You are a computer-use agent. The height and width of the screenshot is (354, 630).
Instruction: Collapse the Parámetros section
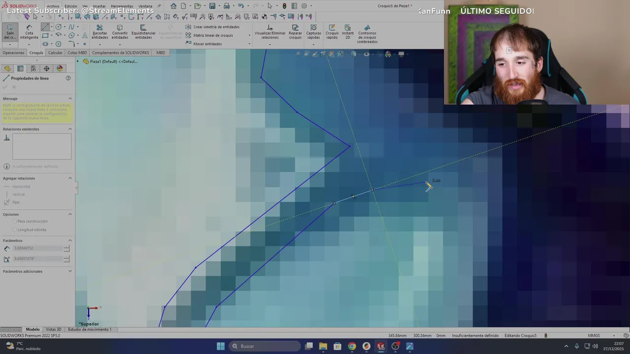(70, 240)
